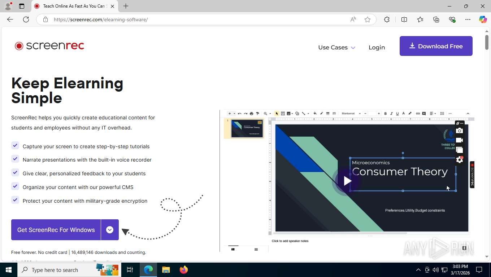Image resolution: width=491 pixels, height=277 pixels.
Task: Open the tab actions menu icon
Action: pyautogui.click(x=22, y=6)
